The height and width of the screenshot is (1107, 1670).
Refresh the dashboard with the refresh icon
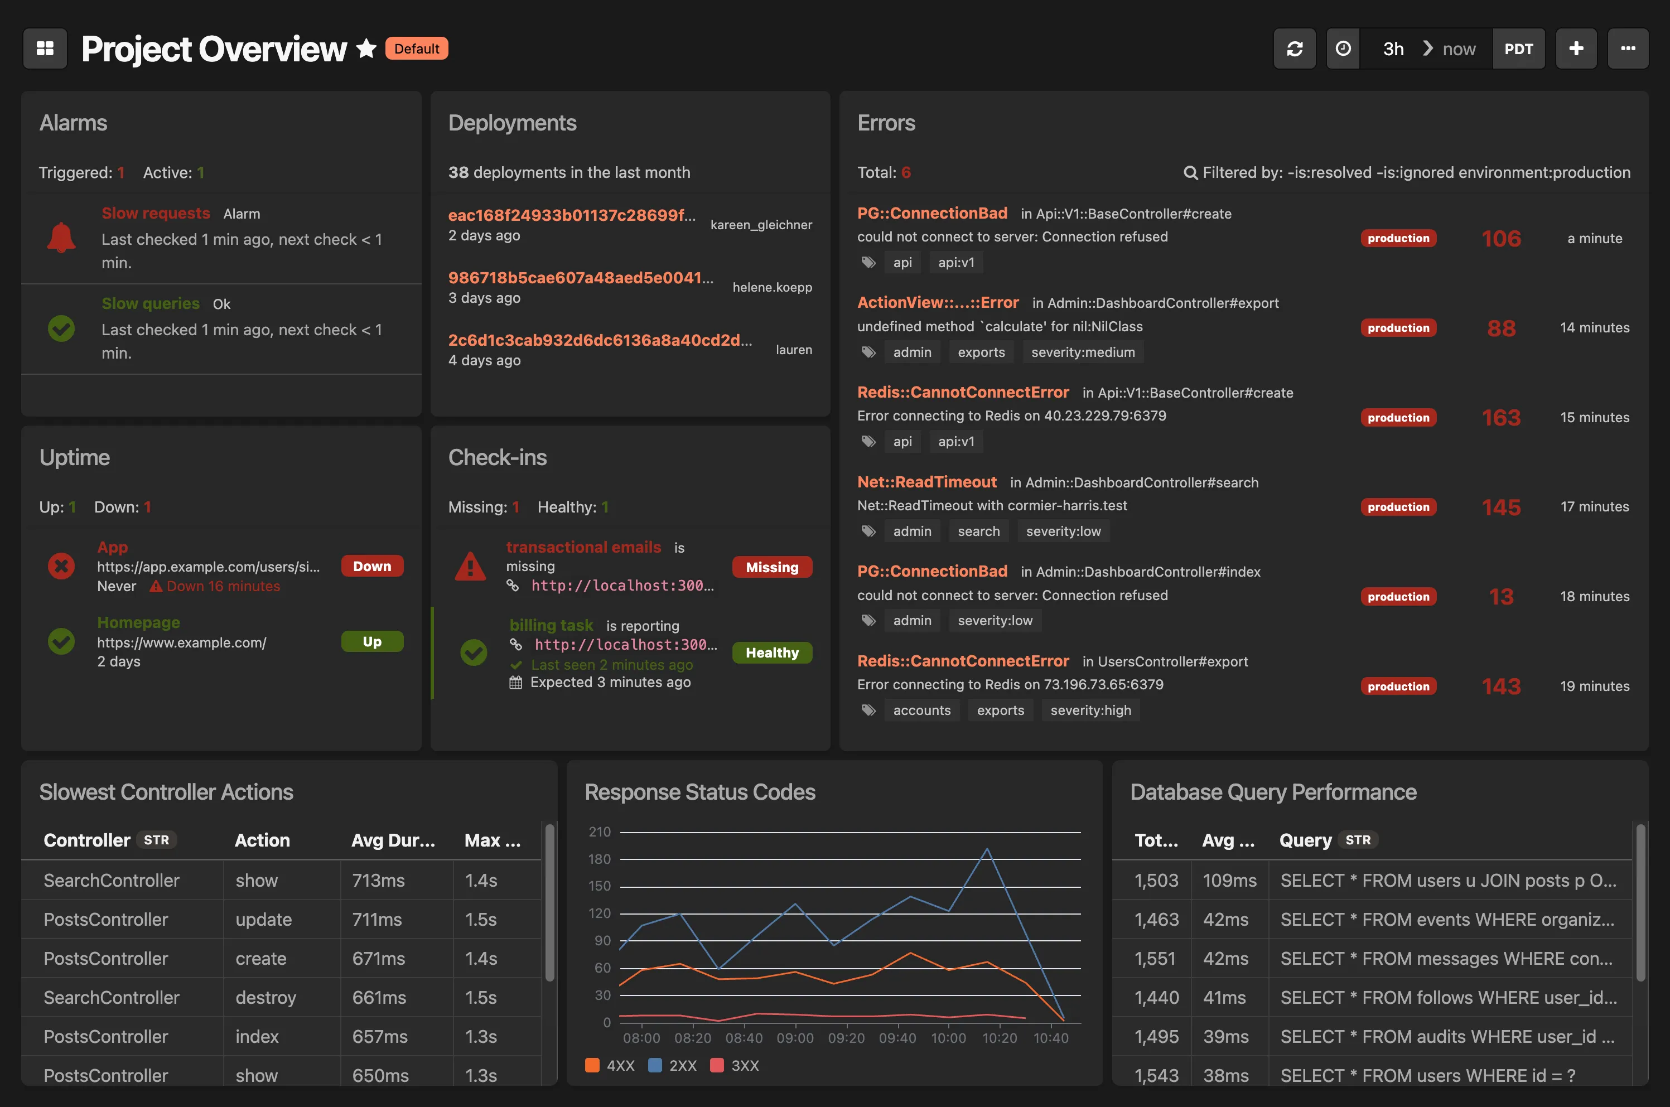click(x=1295, y=48)
